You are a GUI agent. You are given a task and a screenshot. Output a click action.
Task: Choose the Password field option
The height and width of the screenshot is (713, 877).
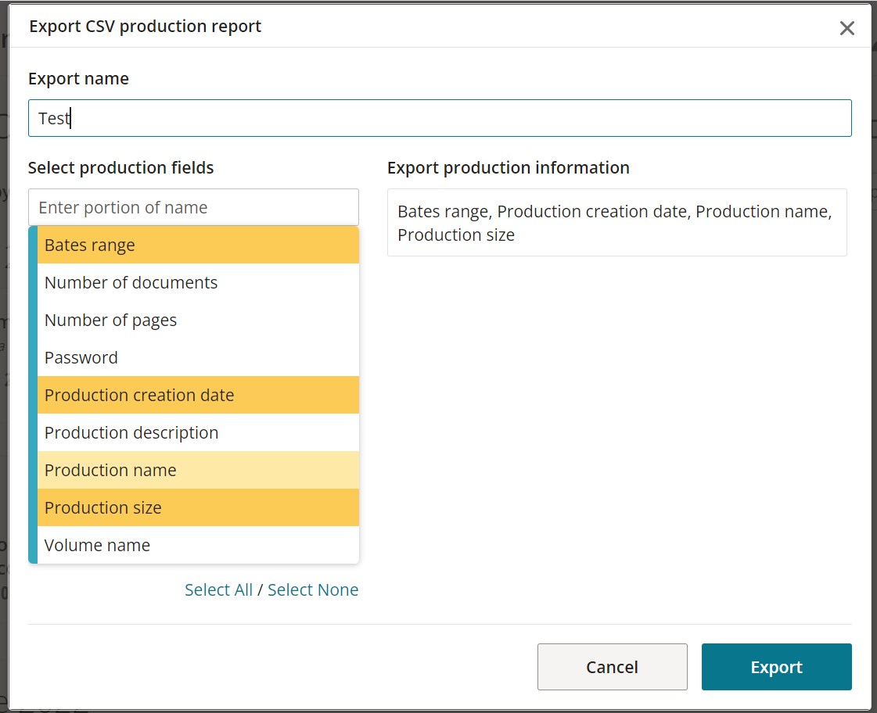coord(198,357)
